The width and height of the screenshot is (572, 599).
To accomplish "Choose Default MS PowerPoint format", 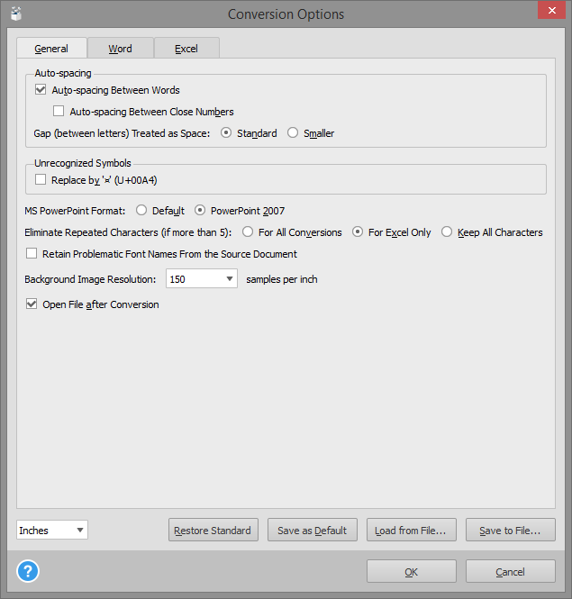I will pyautogui.click(x=141, y=210).
